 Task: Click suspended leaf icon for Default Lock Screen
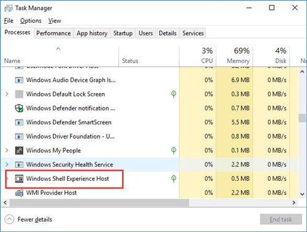(x=173, y=94)
